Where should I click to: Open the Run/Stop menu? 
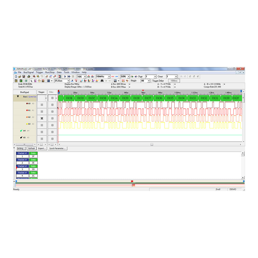point(50,72)
